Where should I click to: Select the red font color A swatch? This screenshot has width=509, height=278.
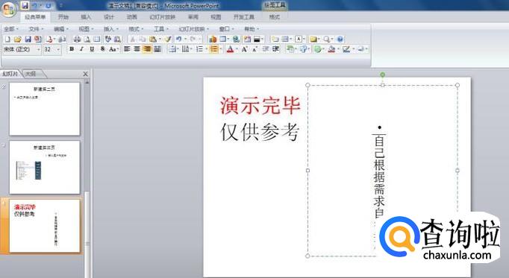(x=230, y=49)
